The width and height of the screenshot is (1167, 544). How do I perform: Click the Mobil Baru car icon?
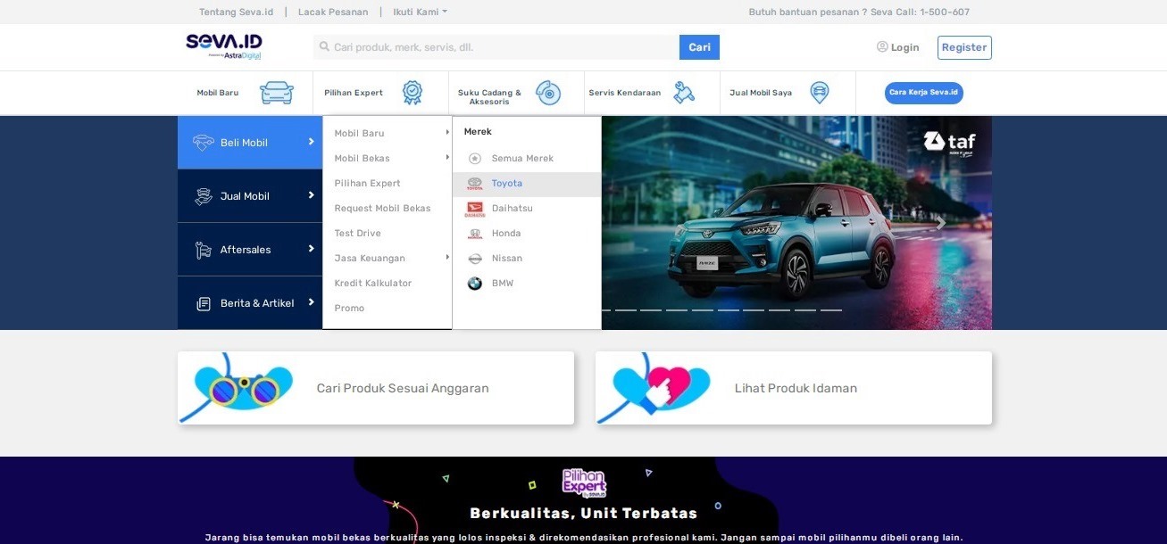pyautogui.click(x=277, y=93)
